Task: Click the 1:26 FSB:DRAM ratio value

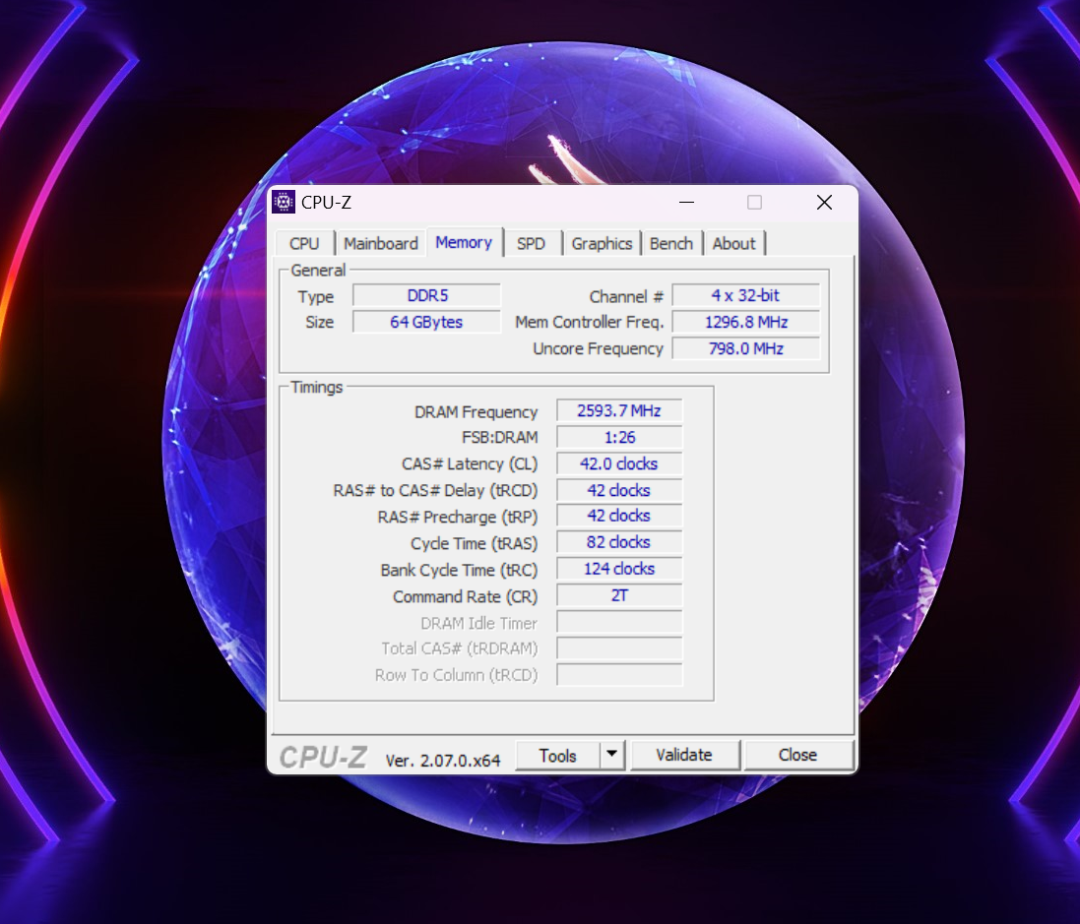Action: coord(619,437)
